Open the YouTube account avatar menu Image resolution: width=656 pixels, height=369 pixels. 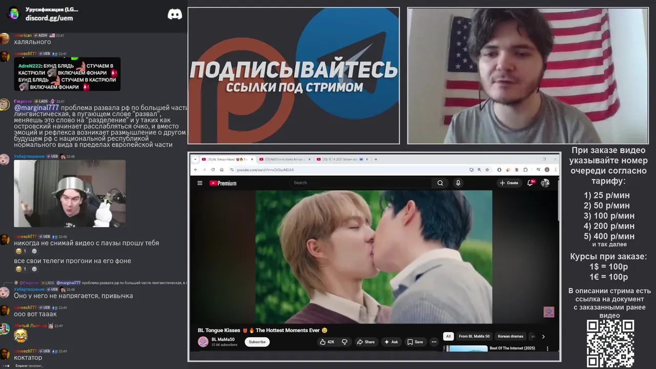pos(545,183)
